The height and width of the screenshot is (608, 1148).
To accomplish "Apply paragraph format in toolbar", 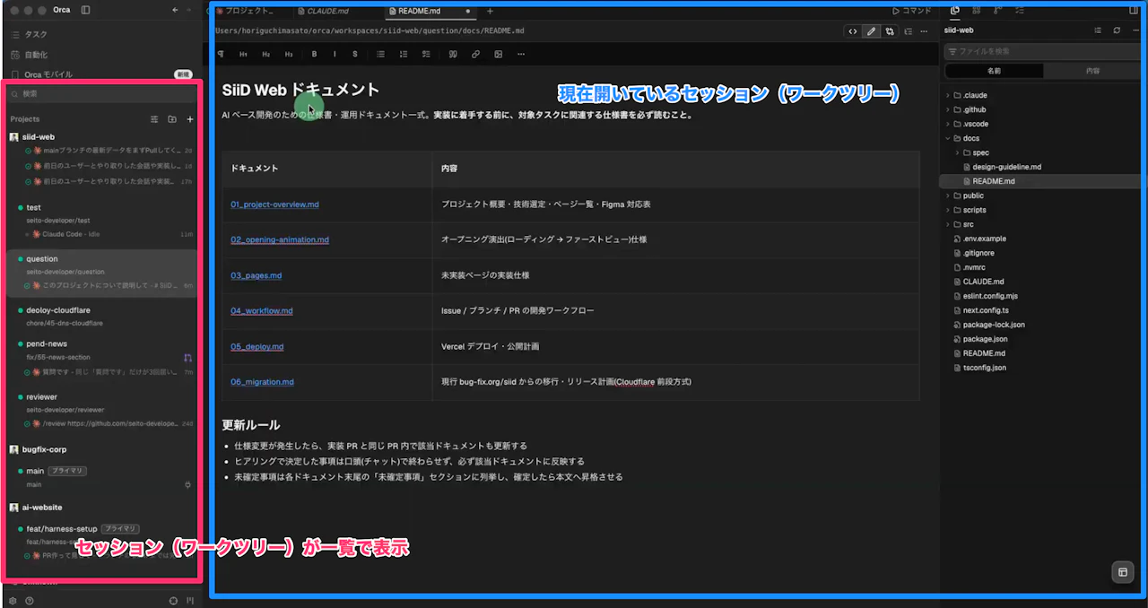I will tap(222, 54).
